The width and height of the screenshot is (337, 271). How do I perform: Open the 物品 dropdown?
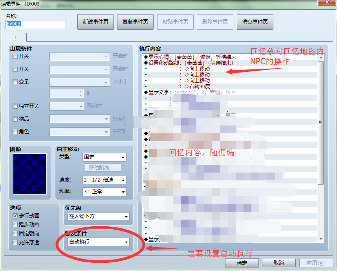point(80,119)
